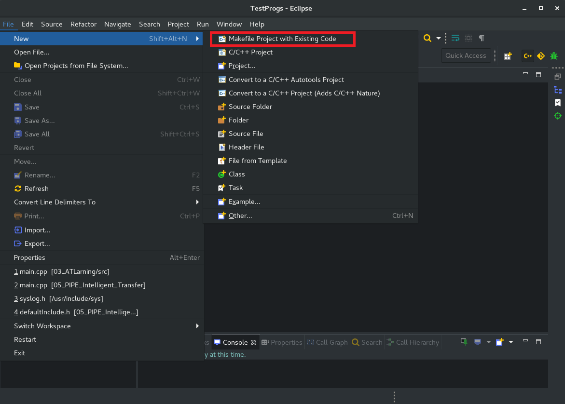The height and width of the screenshot is (404, 565).
Task: Select the Search magnifier icon
Action: pos(427,38)
